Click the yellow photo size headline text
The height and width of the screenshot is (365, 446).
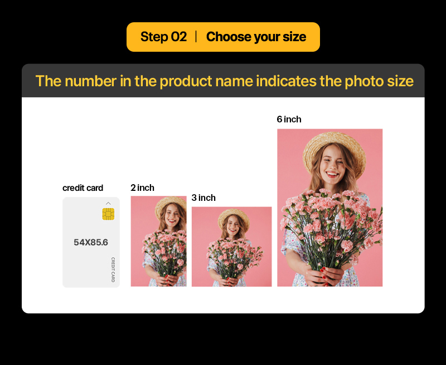coord(224,81)
